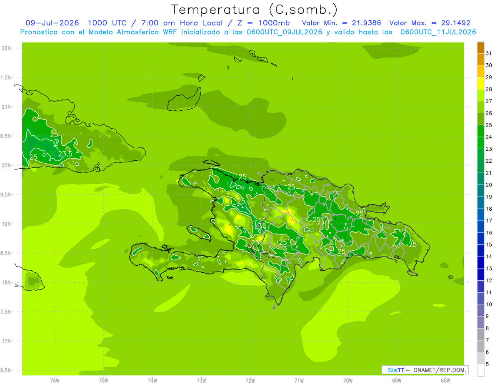The width and height of the screenshot is (500, 386).
Task: Click the legend value "14"
Action: pos(489,257)
